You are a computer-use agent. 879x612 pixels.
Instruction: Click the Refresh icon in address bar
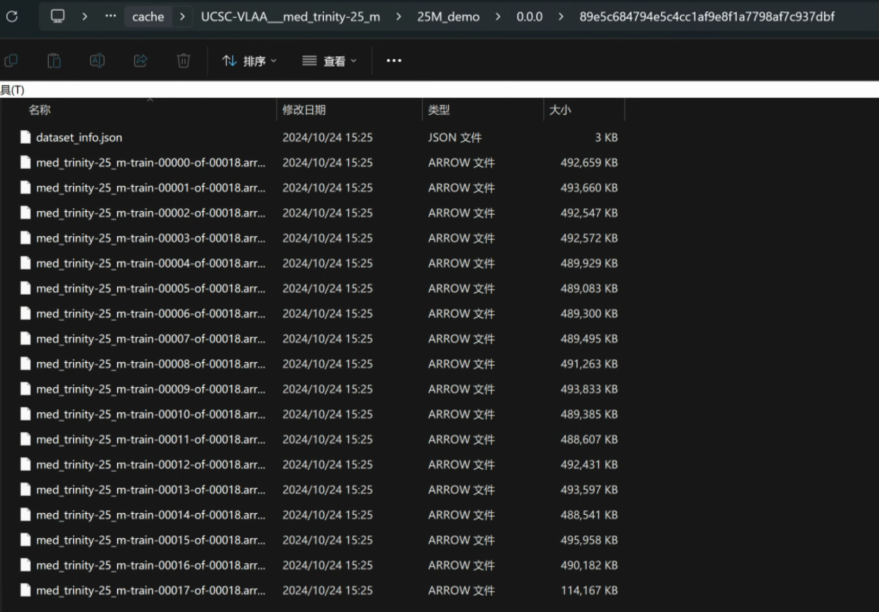pyautogui.click(x=12, y=16)
